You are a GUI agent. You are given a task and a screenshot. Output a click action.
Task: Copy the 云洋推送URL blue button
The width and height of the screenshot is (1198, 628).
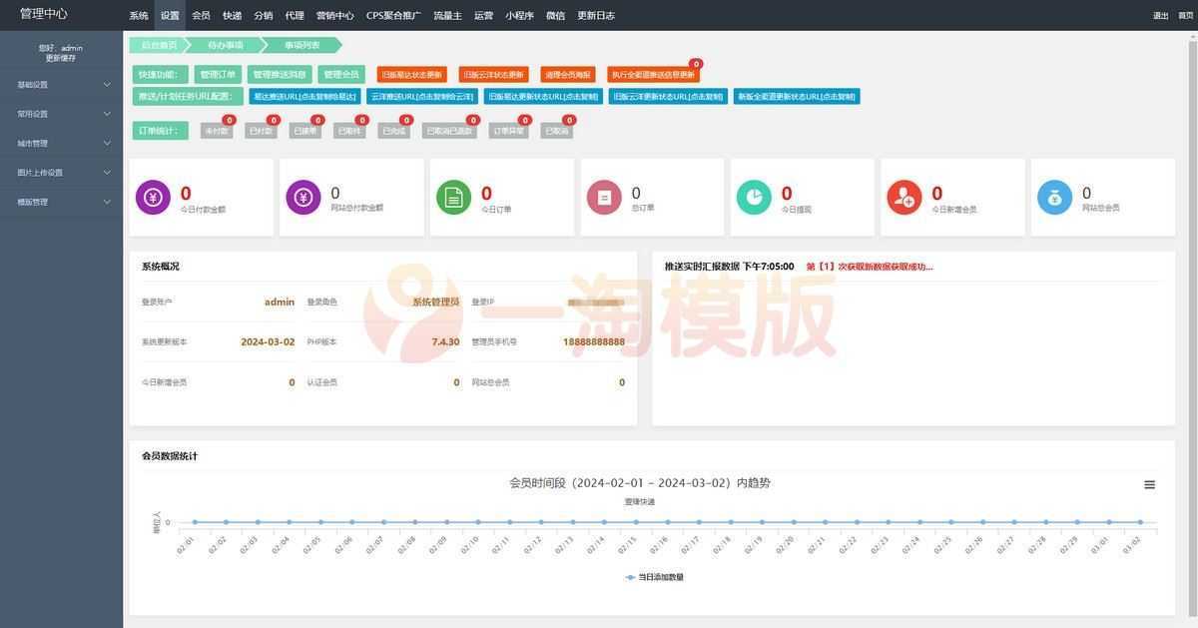[x=423, y=97]
